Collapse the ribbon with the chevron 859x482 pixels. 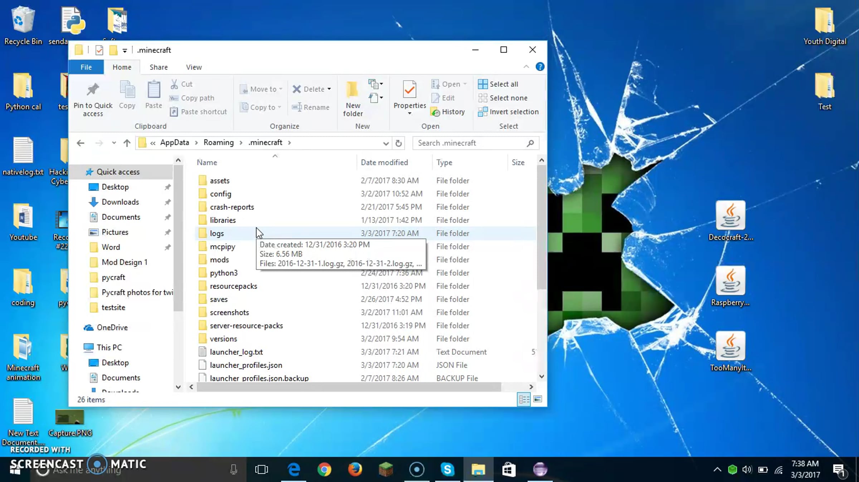526,67
